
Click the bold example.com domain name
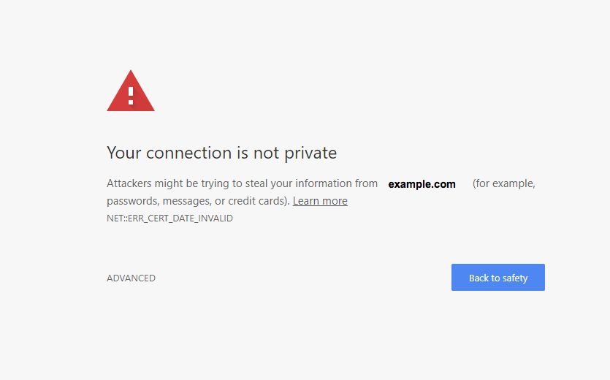(422, 184)
